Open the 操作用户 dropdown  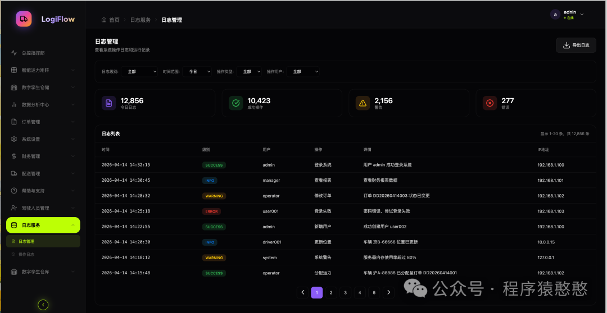[303, 71]
